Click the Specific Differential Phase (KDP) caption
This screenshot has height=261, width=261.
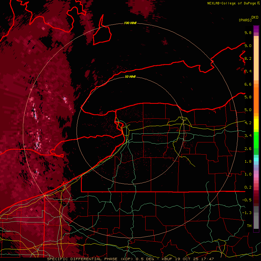click(90, 259)
